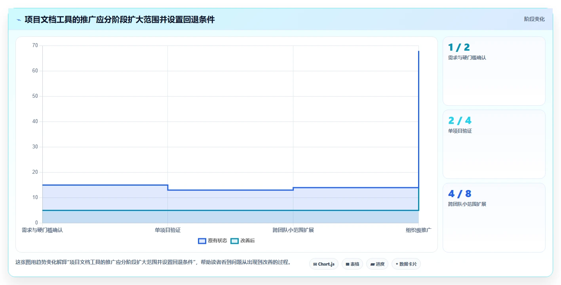Click the 表格 tag
561x285 pixels.
(352, 264)
